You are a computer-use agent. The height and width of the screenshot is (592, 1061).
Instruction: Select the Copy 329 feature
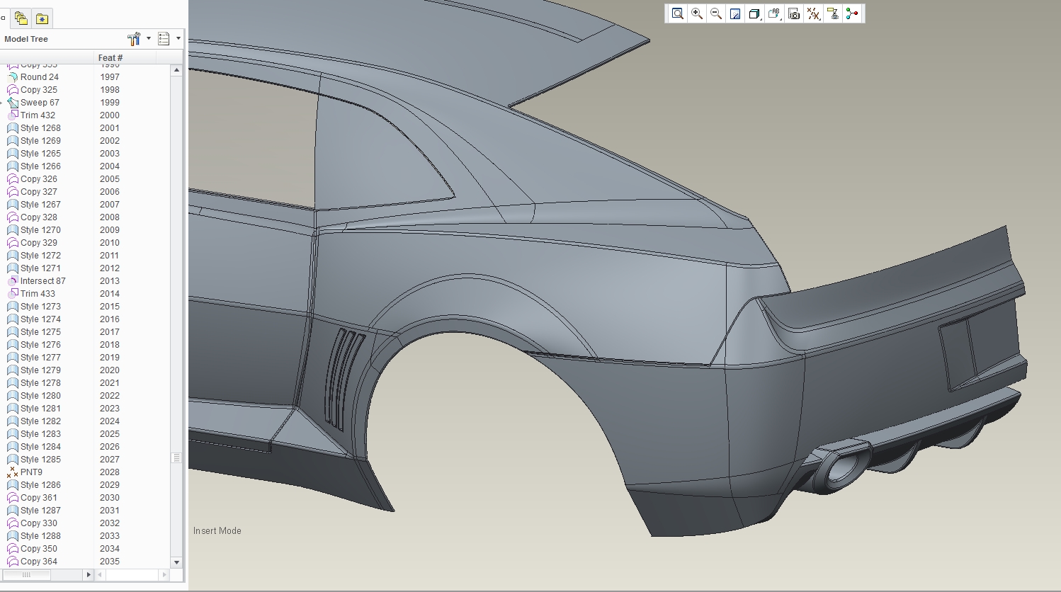pos(39,243)
